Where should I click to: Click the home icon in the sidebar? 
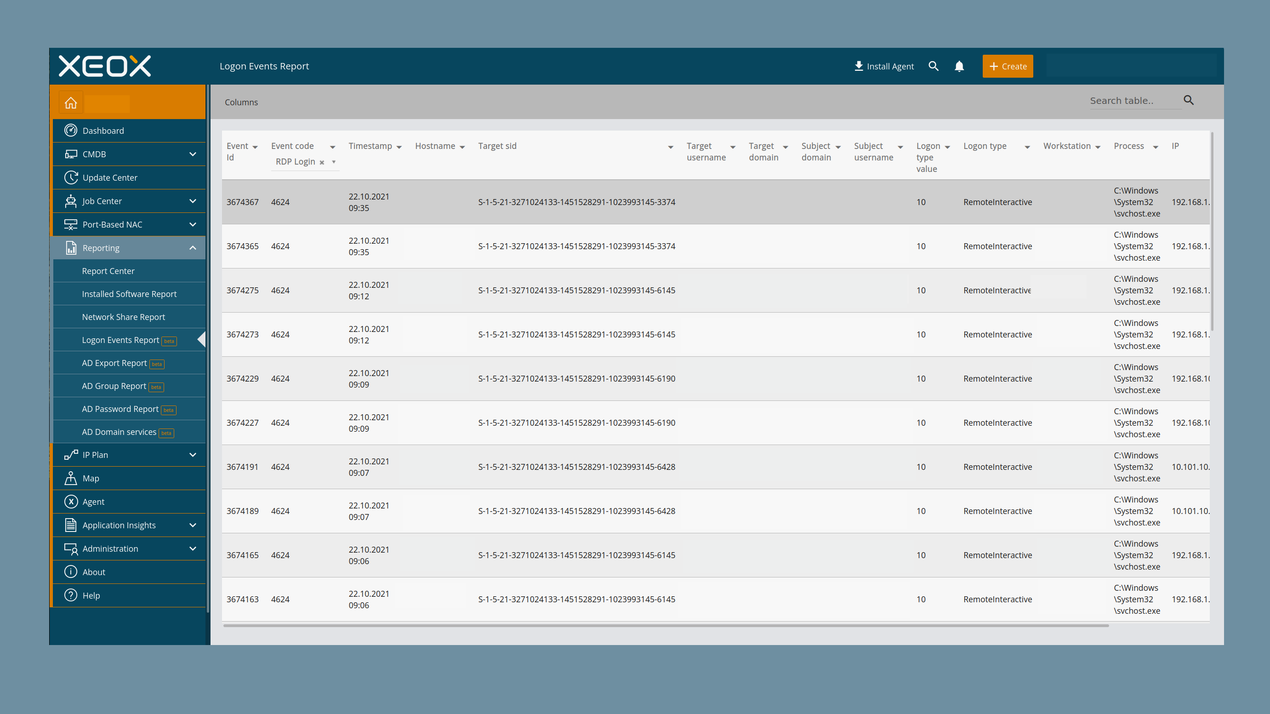[x=70, y=103]
